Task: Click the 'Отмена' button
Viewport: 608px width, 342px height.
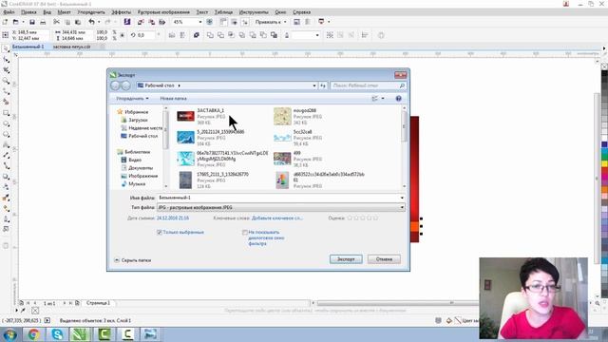Action: [384, 259]
